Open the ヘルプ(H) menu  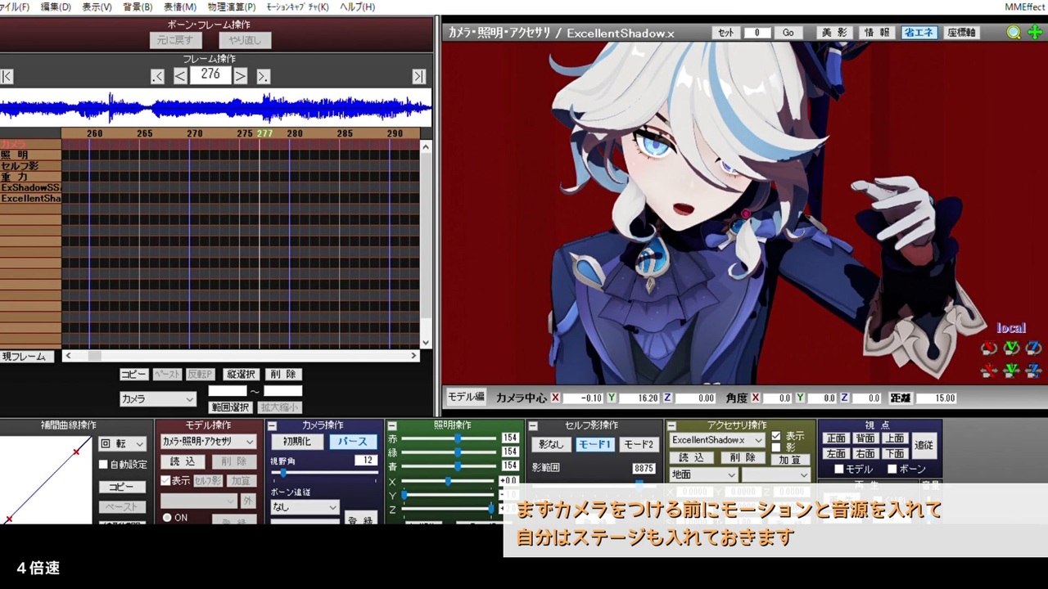pos(357,7)
